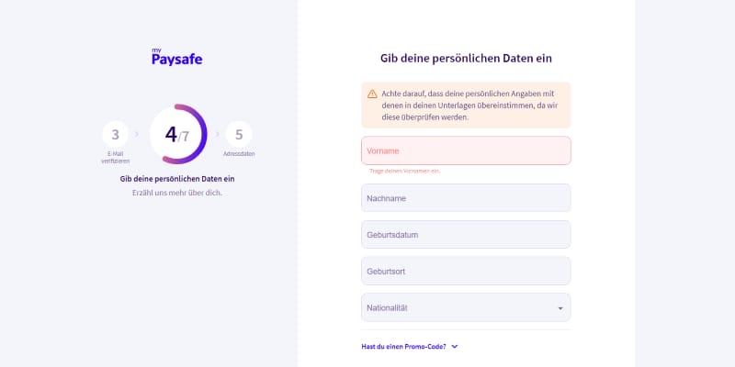This screenshot has height=367, width=735.
Task: Focus the Vorname input field
Action: (x=466, y=150)
